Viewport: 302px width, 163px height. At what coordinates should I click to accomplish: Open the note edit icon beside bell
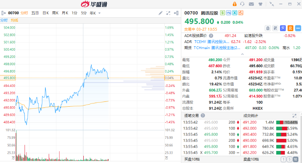click(x=275, y=28)
